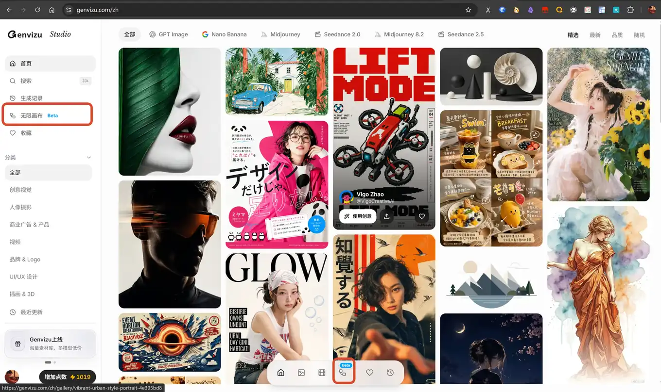Select the 插画 & 3D category

point(48,294)
